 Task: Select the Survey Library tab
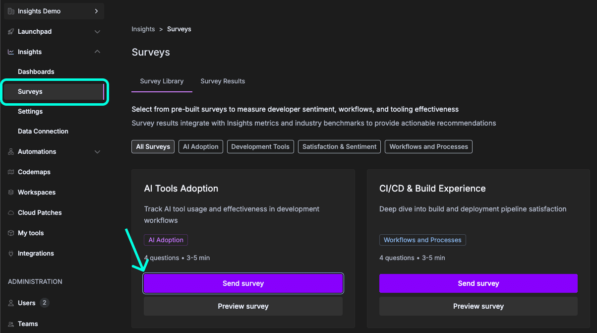tap(162, 81)
